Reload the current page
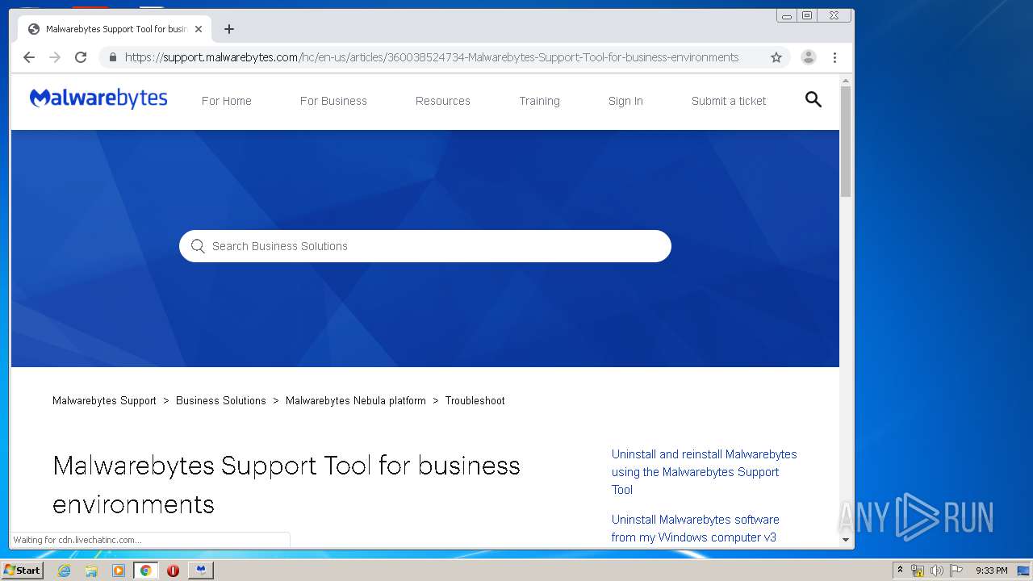1033x581 pixels. pyautogui.click(x=81, y=57)
